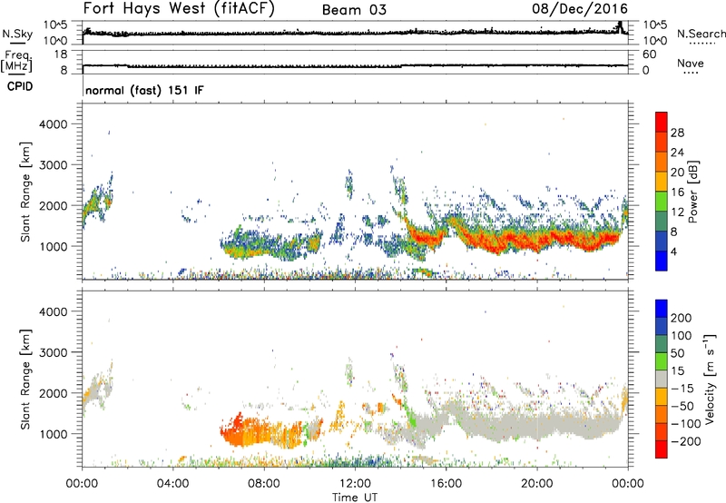Click the '18' tick on the Freq axis

click(61, 54)
